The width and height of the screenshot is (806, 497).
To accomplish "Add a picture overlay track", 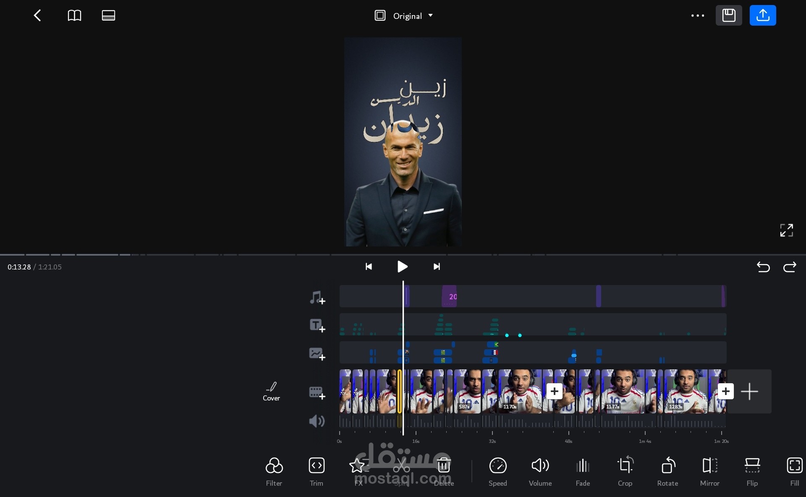I will [317, 354].
